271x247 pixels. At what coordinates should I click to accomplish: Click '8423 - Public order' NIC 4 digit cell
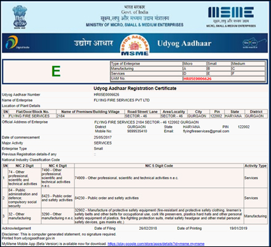[57, 198]
